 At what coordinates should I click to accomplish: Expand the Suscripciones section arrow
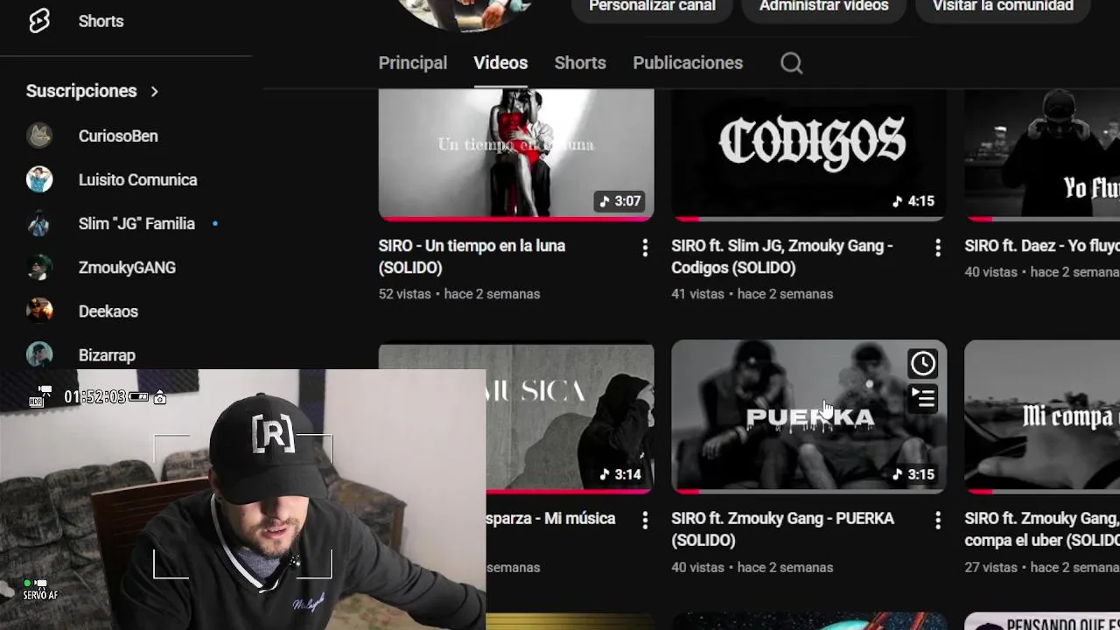[155, 91]
